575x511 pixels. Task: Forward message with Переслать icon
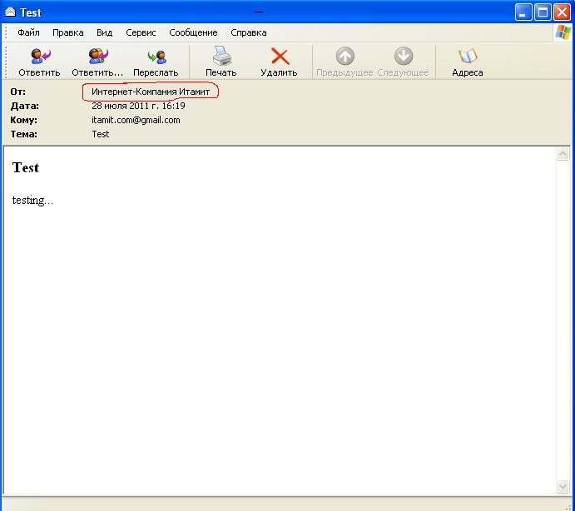156,57
